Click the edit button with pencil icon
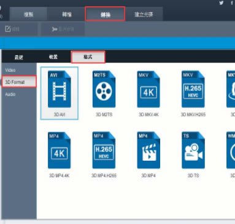 point(19,29)
